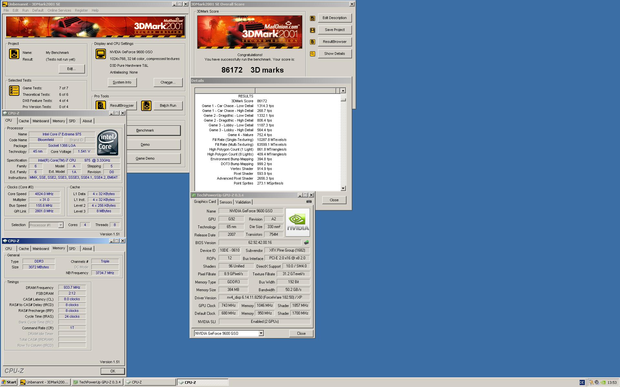This screenshot has width=620, height=387.
Task: Click the Edit... project button
Action: (72, 69)
